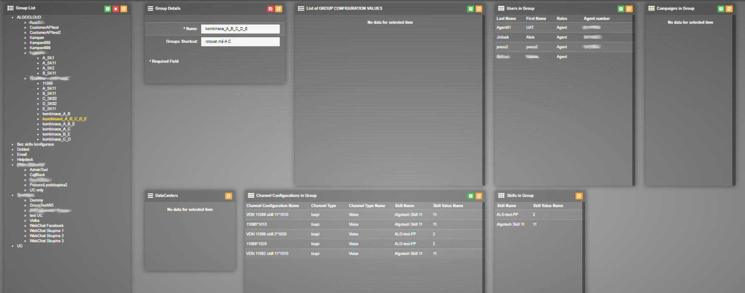Select the ALGOCLOUD root group

click(29, 17)
